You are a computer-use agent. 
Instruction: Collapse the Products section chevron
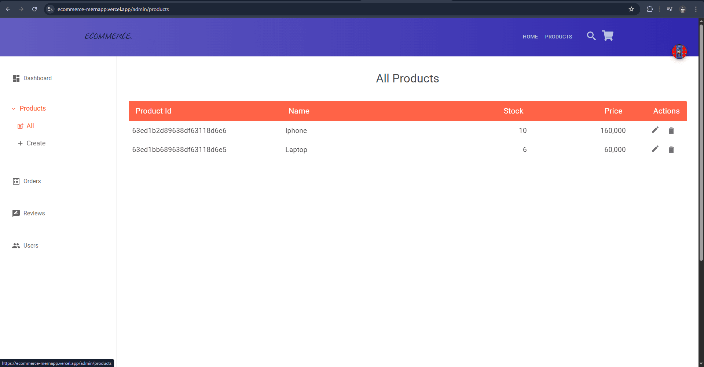click(x=13, y=108)
